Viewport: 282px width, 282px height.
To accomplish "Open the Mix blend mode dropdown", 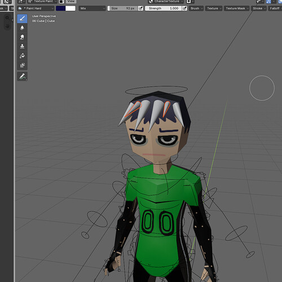I will 92,8.
